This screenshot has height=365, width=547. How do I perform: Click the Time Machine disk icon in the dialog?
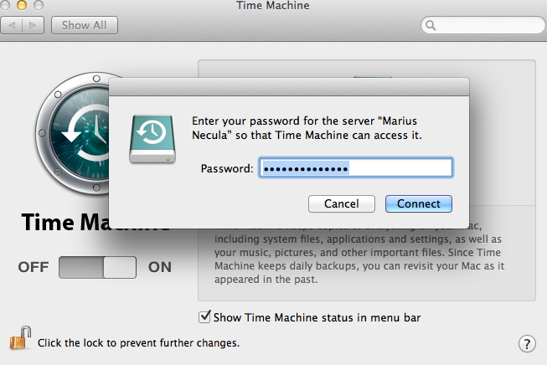(x=152, y=139)
